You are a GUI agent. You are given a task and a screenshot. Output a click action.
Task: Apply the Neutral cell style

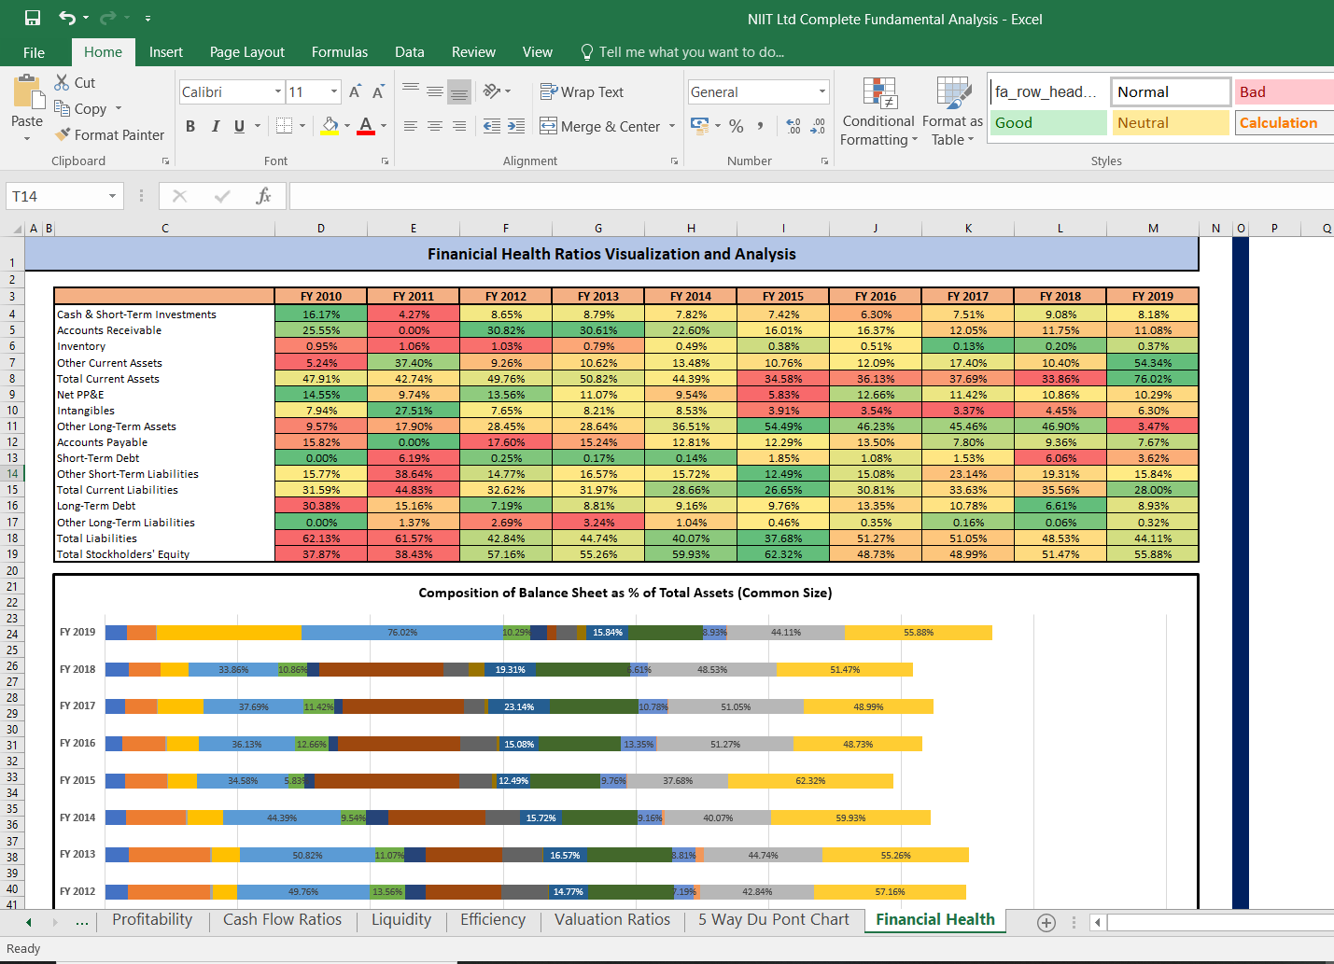[1171, 123]
